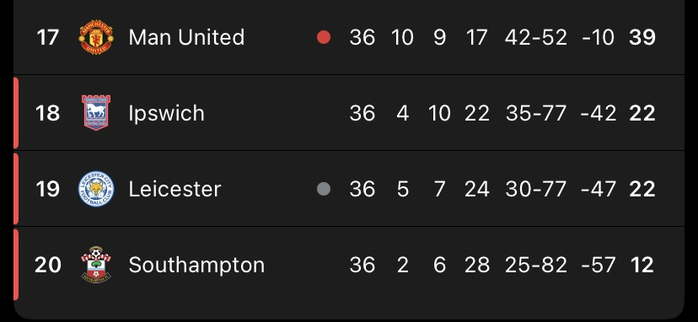
Task: Tap Man United's 39 points total
Action: click(642, 37)
